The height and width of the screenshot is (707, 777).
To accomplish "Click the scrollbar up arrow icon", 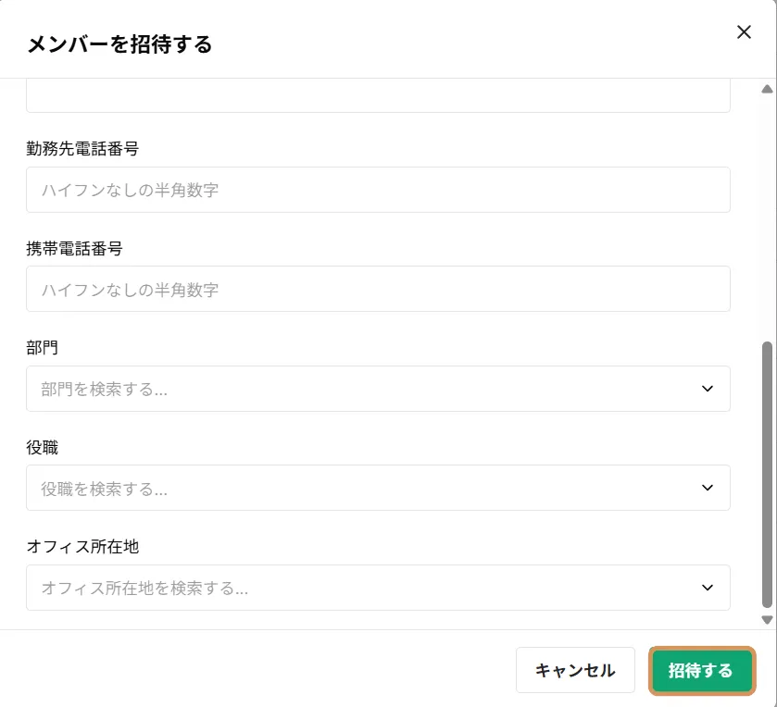I will pyautogui.click(x=767, y=89).
